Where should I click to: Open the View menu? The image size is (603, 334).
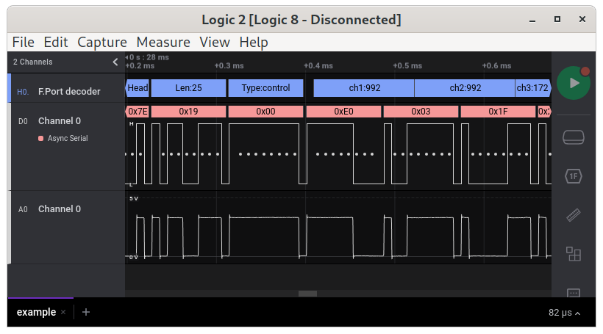[x=215, y=43]
